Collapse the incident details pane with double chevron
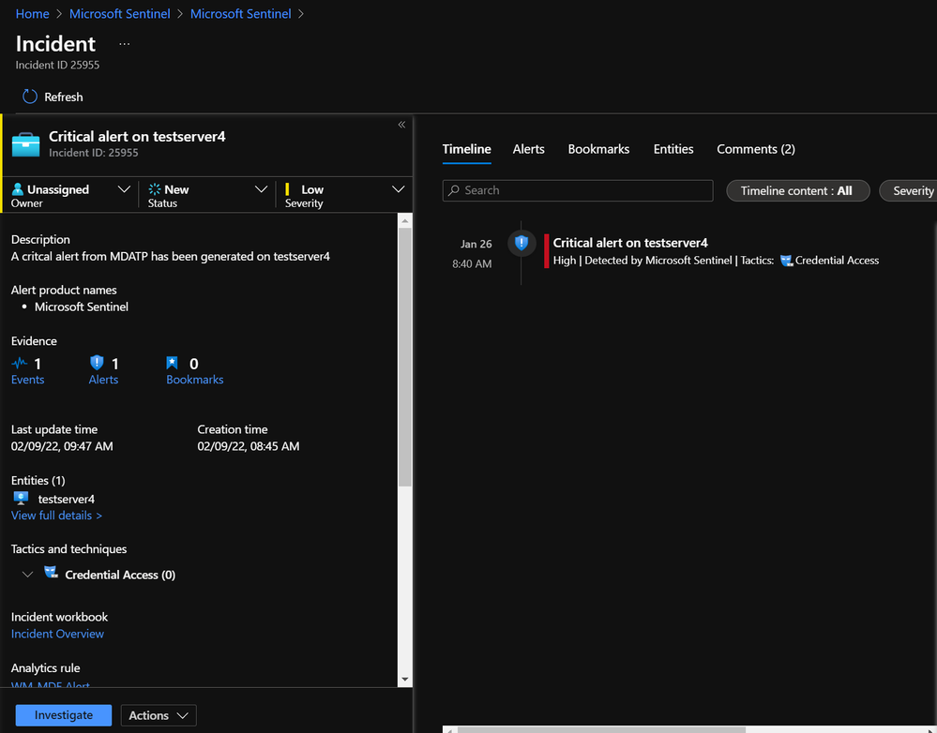Image resolution: width=937 pixels, height=733 pixels. 401,125
